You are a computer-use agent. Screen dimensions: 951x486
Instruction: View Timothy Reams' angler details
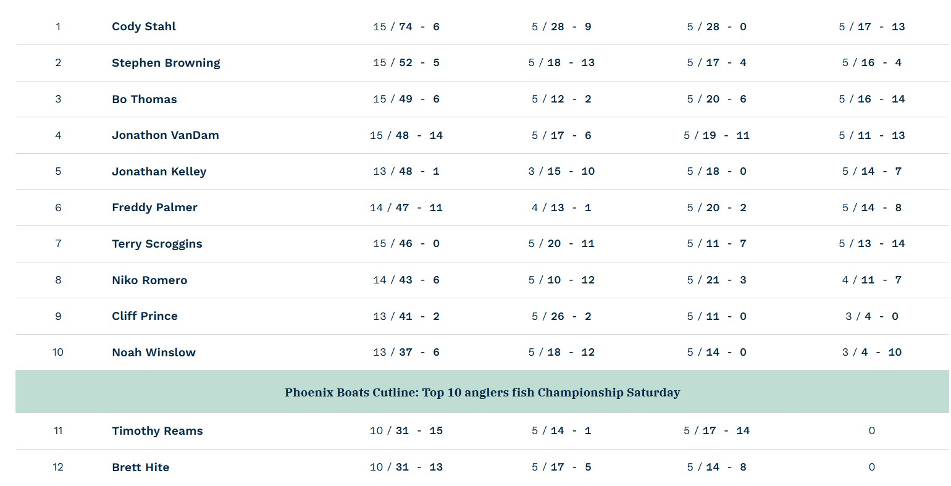[x=157, y=431]
